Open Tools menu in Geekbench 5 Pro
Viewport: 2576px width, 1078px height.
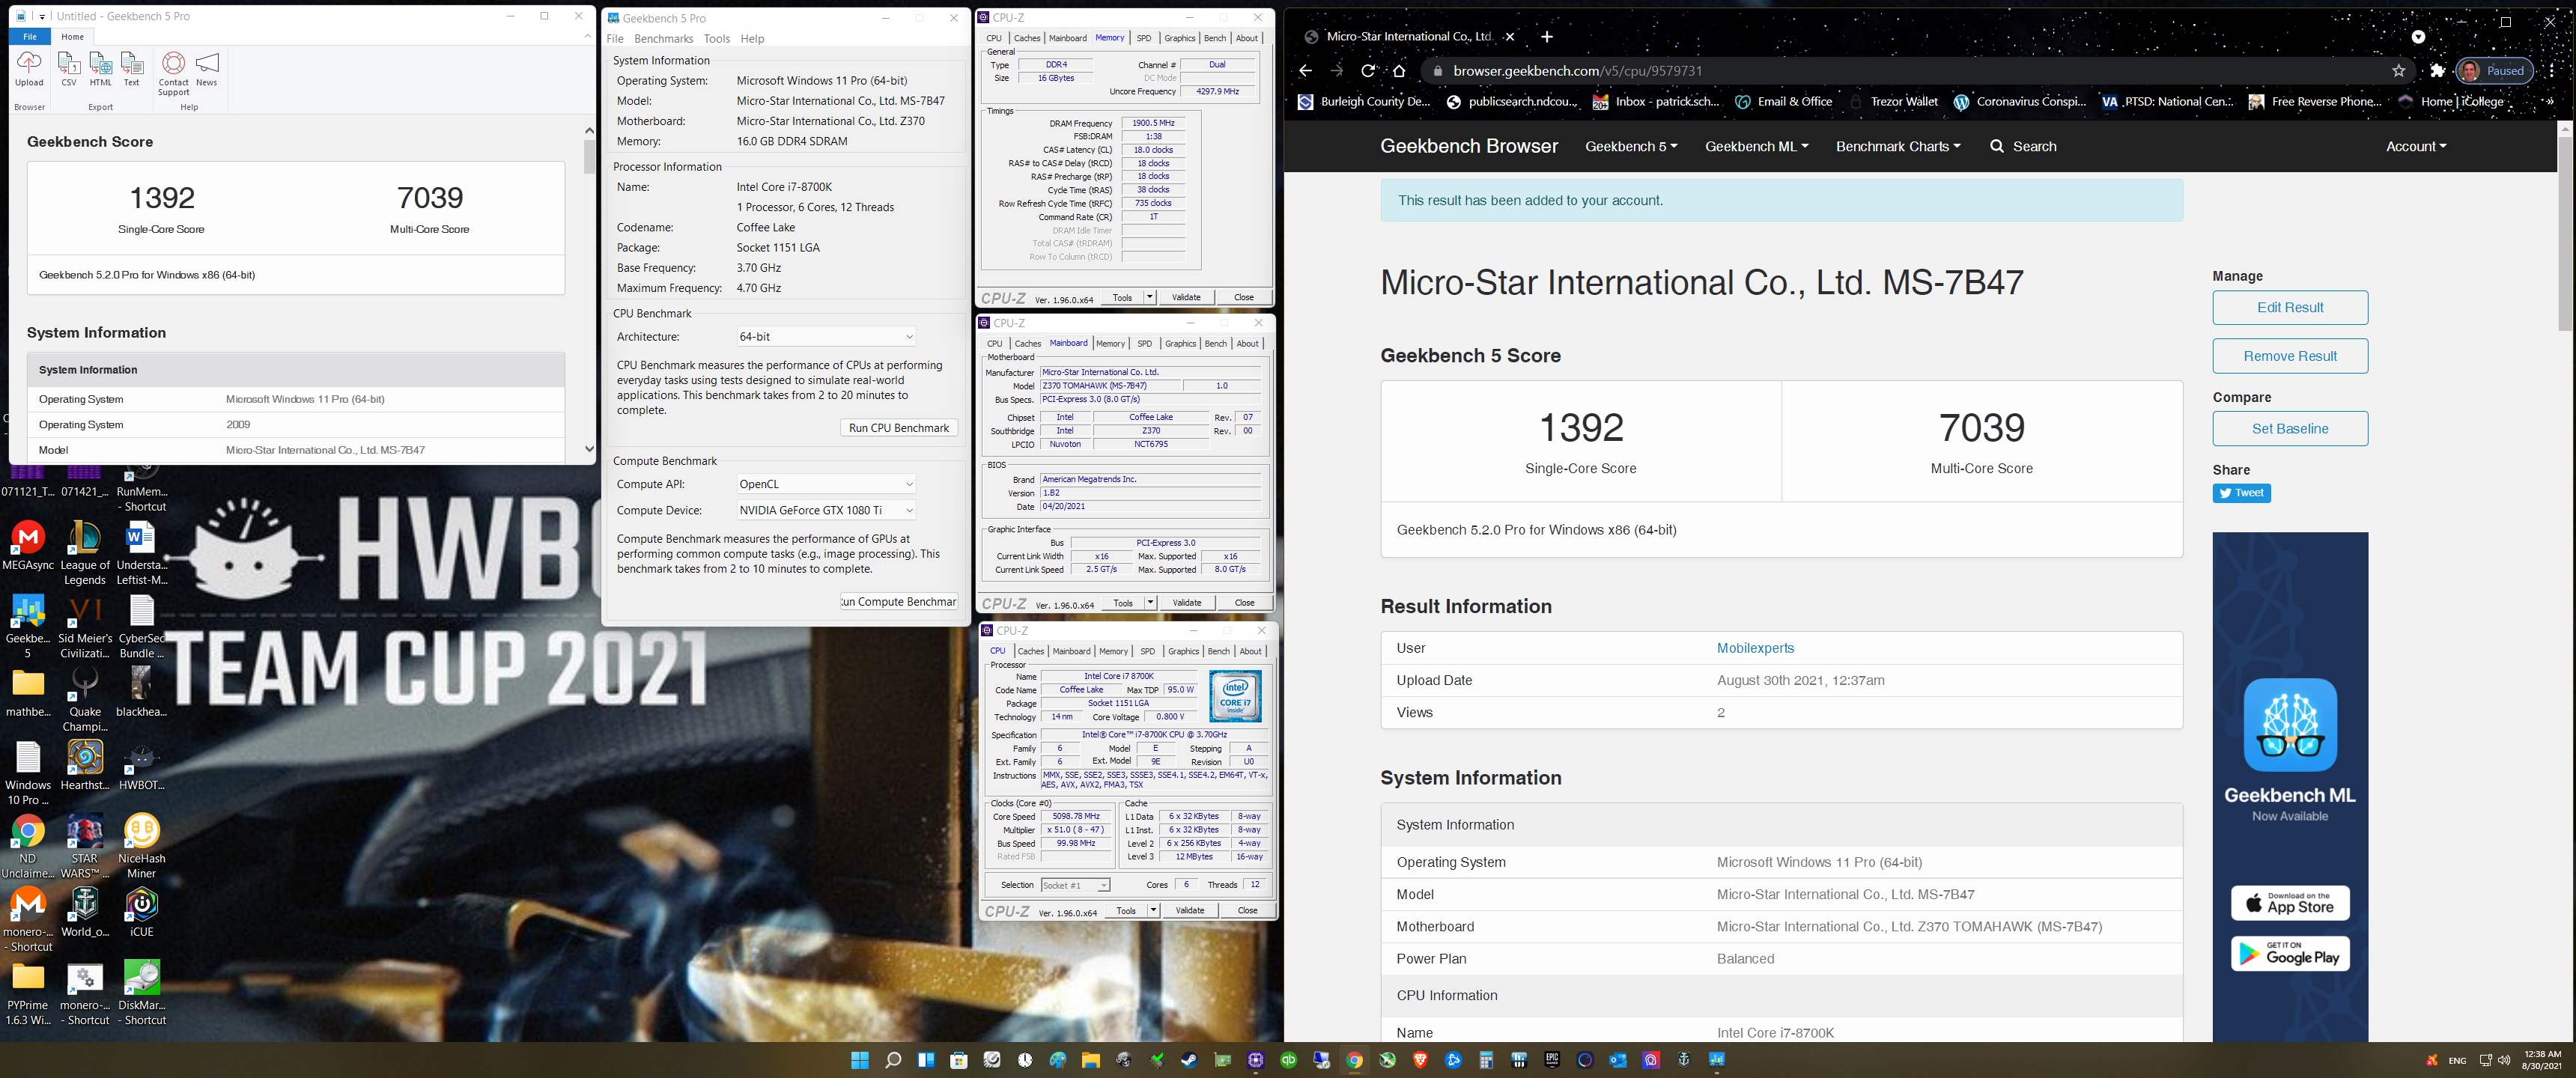coord(717,39)
